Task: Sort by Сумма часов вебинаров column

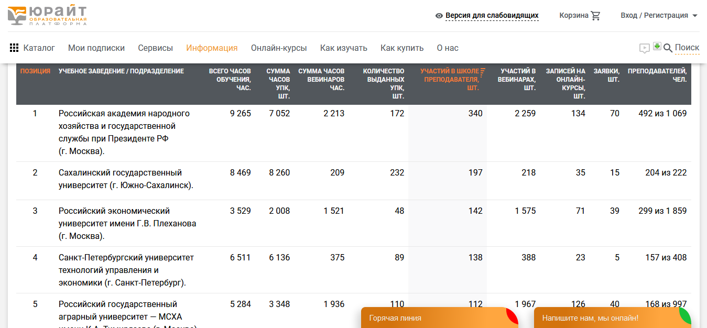Action: tap(321, 80)
